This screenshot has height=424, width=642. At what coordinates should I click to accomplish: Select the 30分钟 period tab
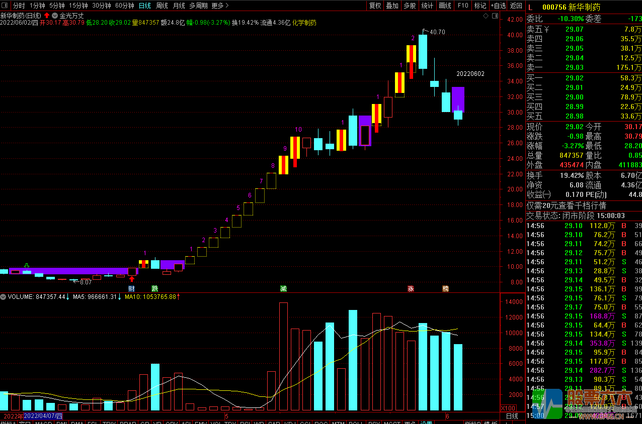click(x=101, y=6)
